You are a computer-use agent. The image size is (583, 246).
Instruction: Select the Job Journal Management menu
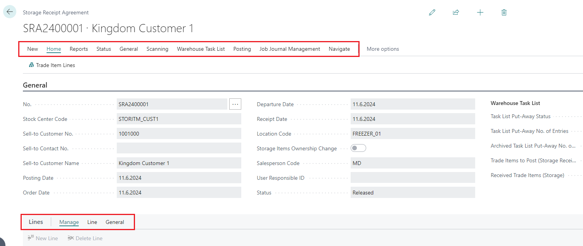point(290,49)
